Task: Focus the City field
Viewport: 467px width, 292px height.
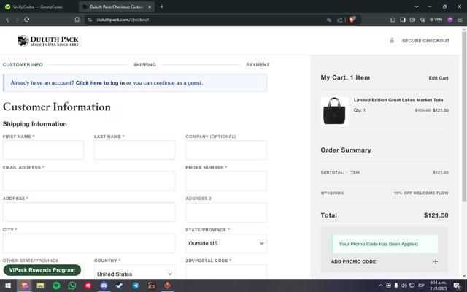Action: click(89, 243)
